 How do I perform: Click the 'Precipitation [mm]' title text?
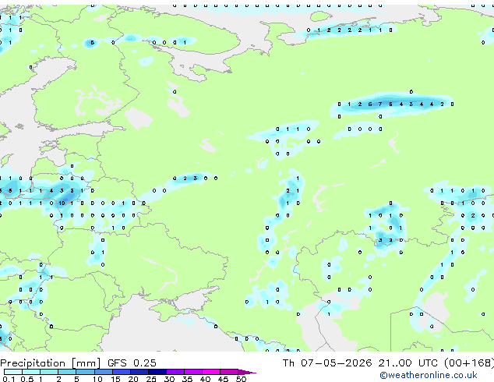click(50, 363)
